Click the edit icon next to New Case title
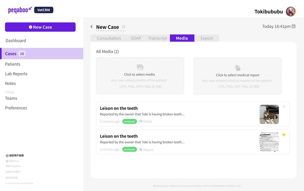 coord(124,27)
